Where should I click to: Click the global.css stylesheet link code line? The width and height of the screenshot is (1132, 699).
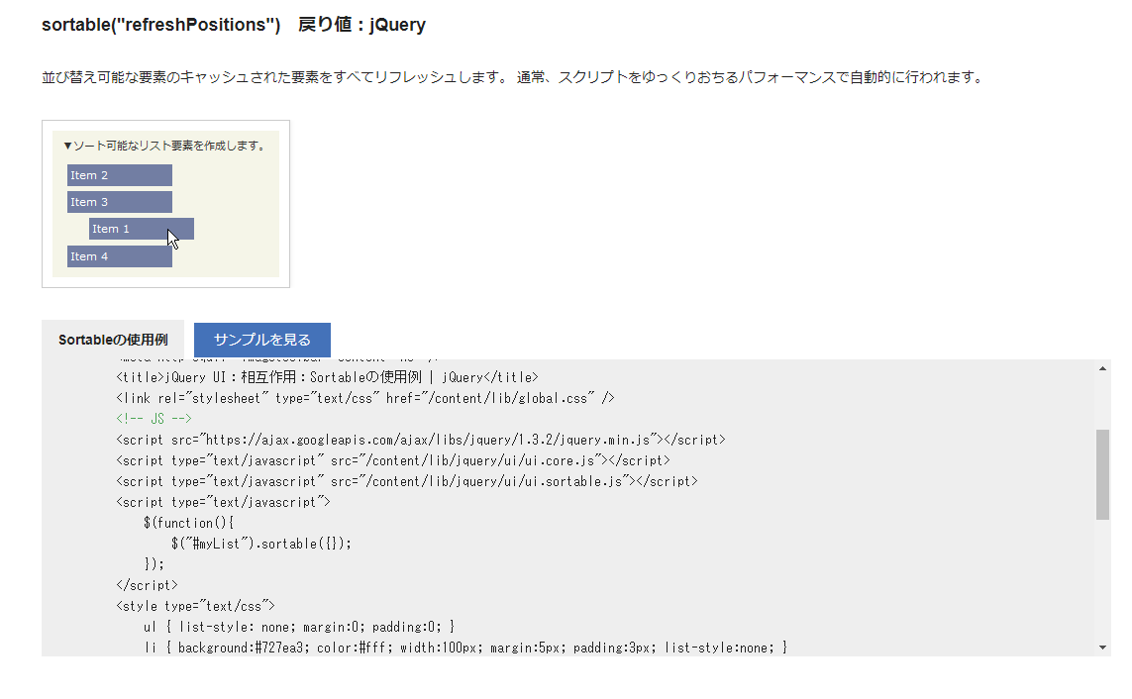[x=365, y=398]
